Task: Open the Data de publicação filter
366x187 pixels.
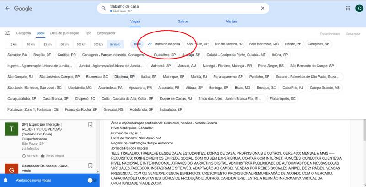Action: tap(65, 33)
